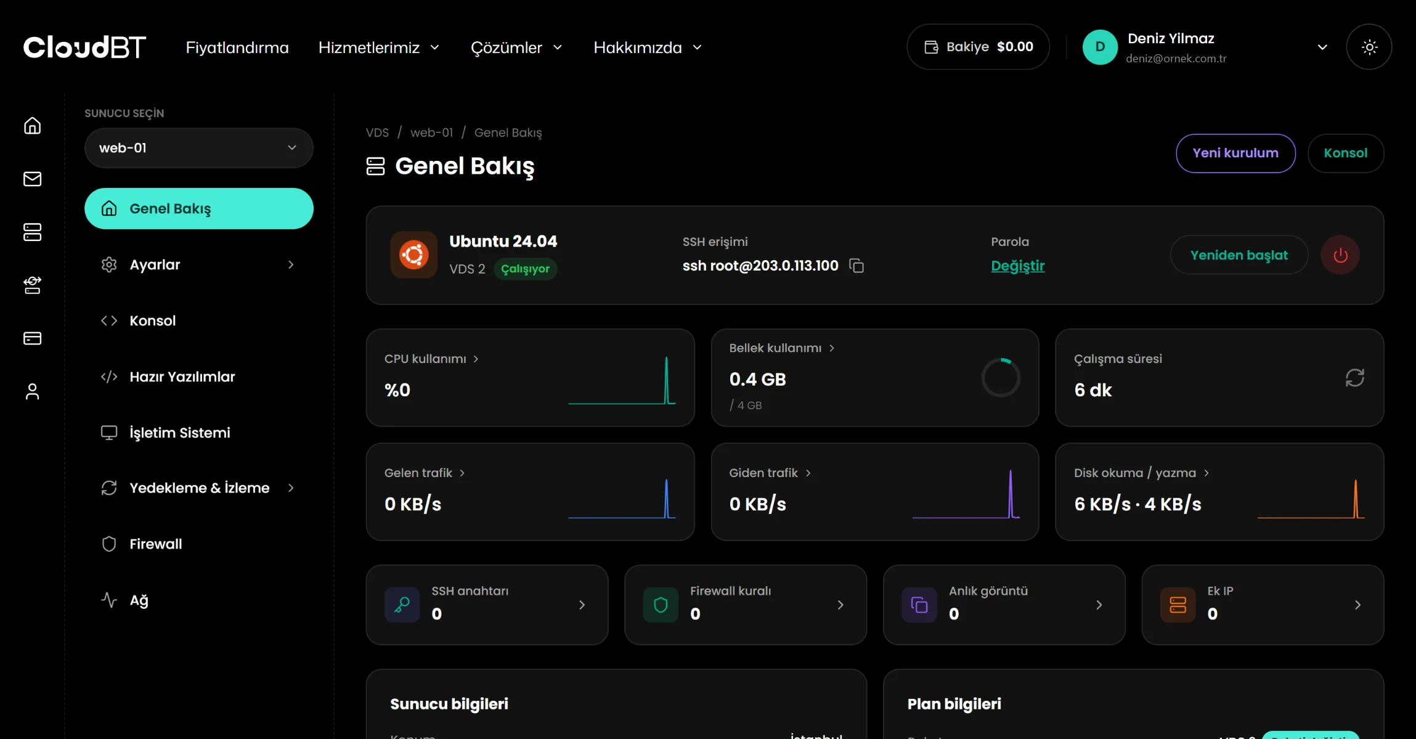Image resolution: width=1416 pixels, height=739 pixels.
Task: Open Konsol in sidebar menu
Action: (x=199, y=321)
